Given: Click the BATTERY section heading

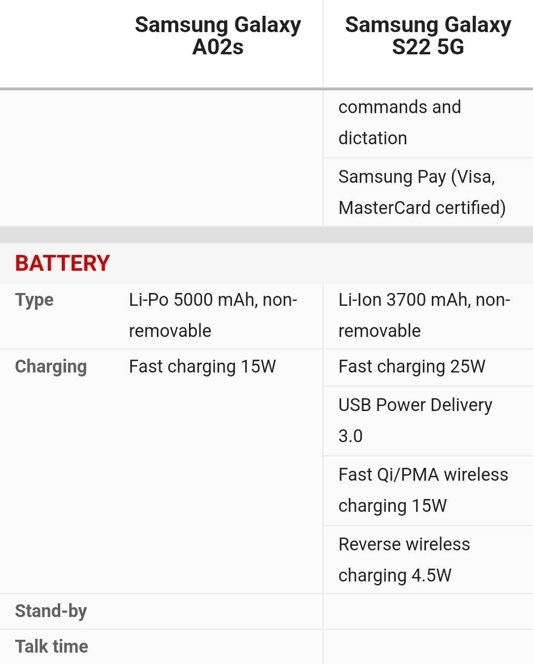Looking at the screenshot, I should pos(62,263).
